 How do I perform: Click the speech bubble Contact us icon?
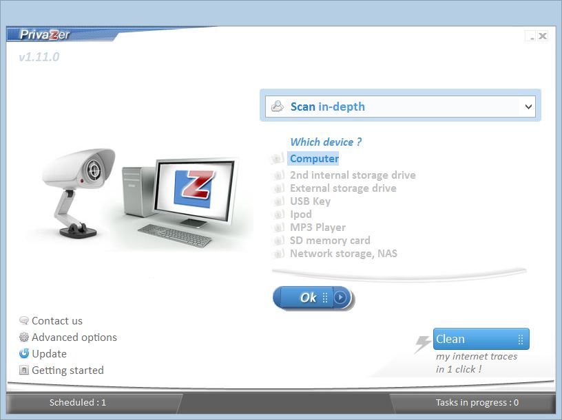[24, 320]
